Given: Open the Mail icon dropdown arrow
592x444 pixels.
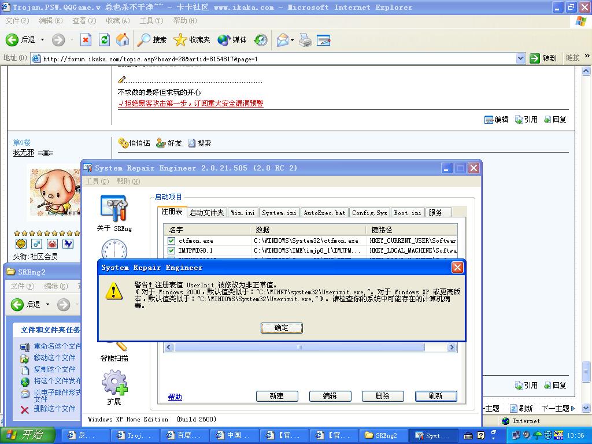Looking at the screenshot, I should coord(292,40).
